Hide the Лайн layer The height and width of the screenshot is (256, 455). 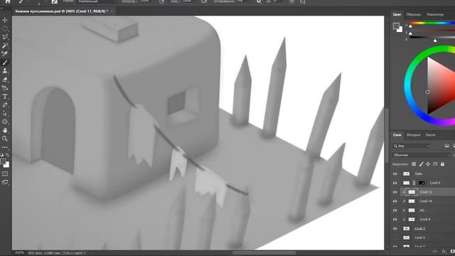395,174
